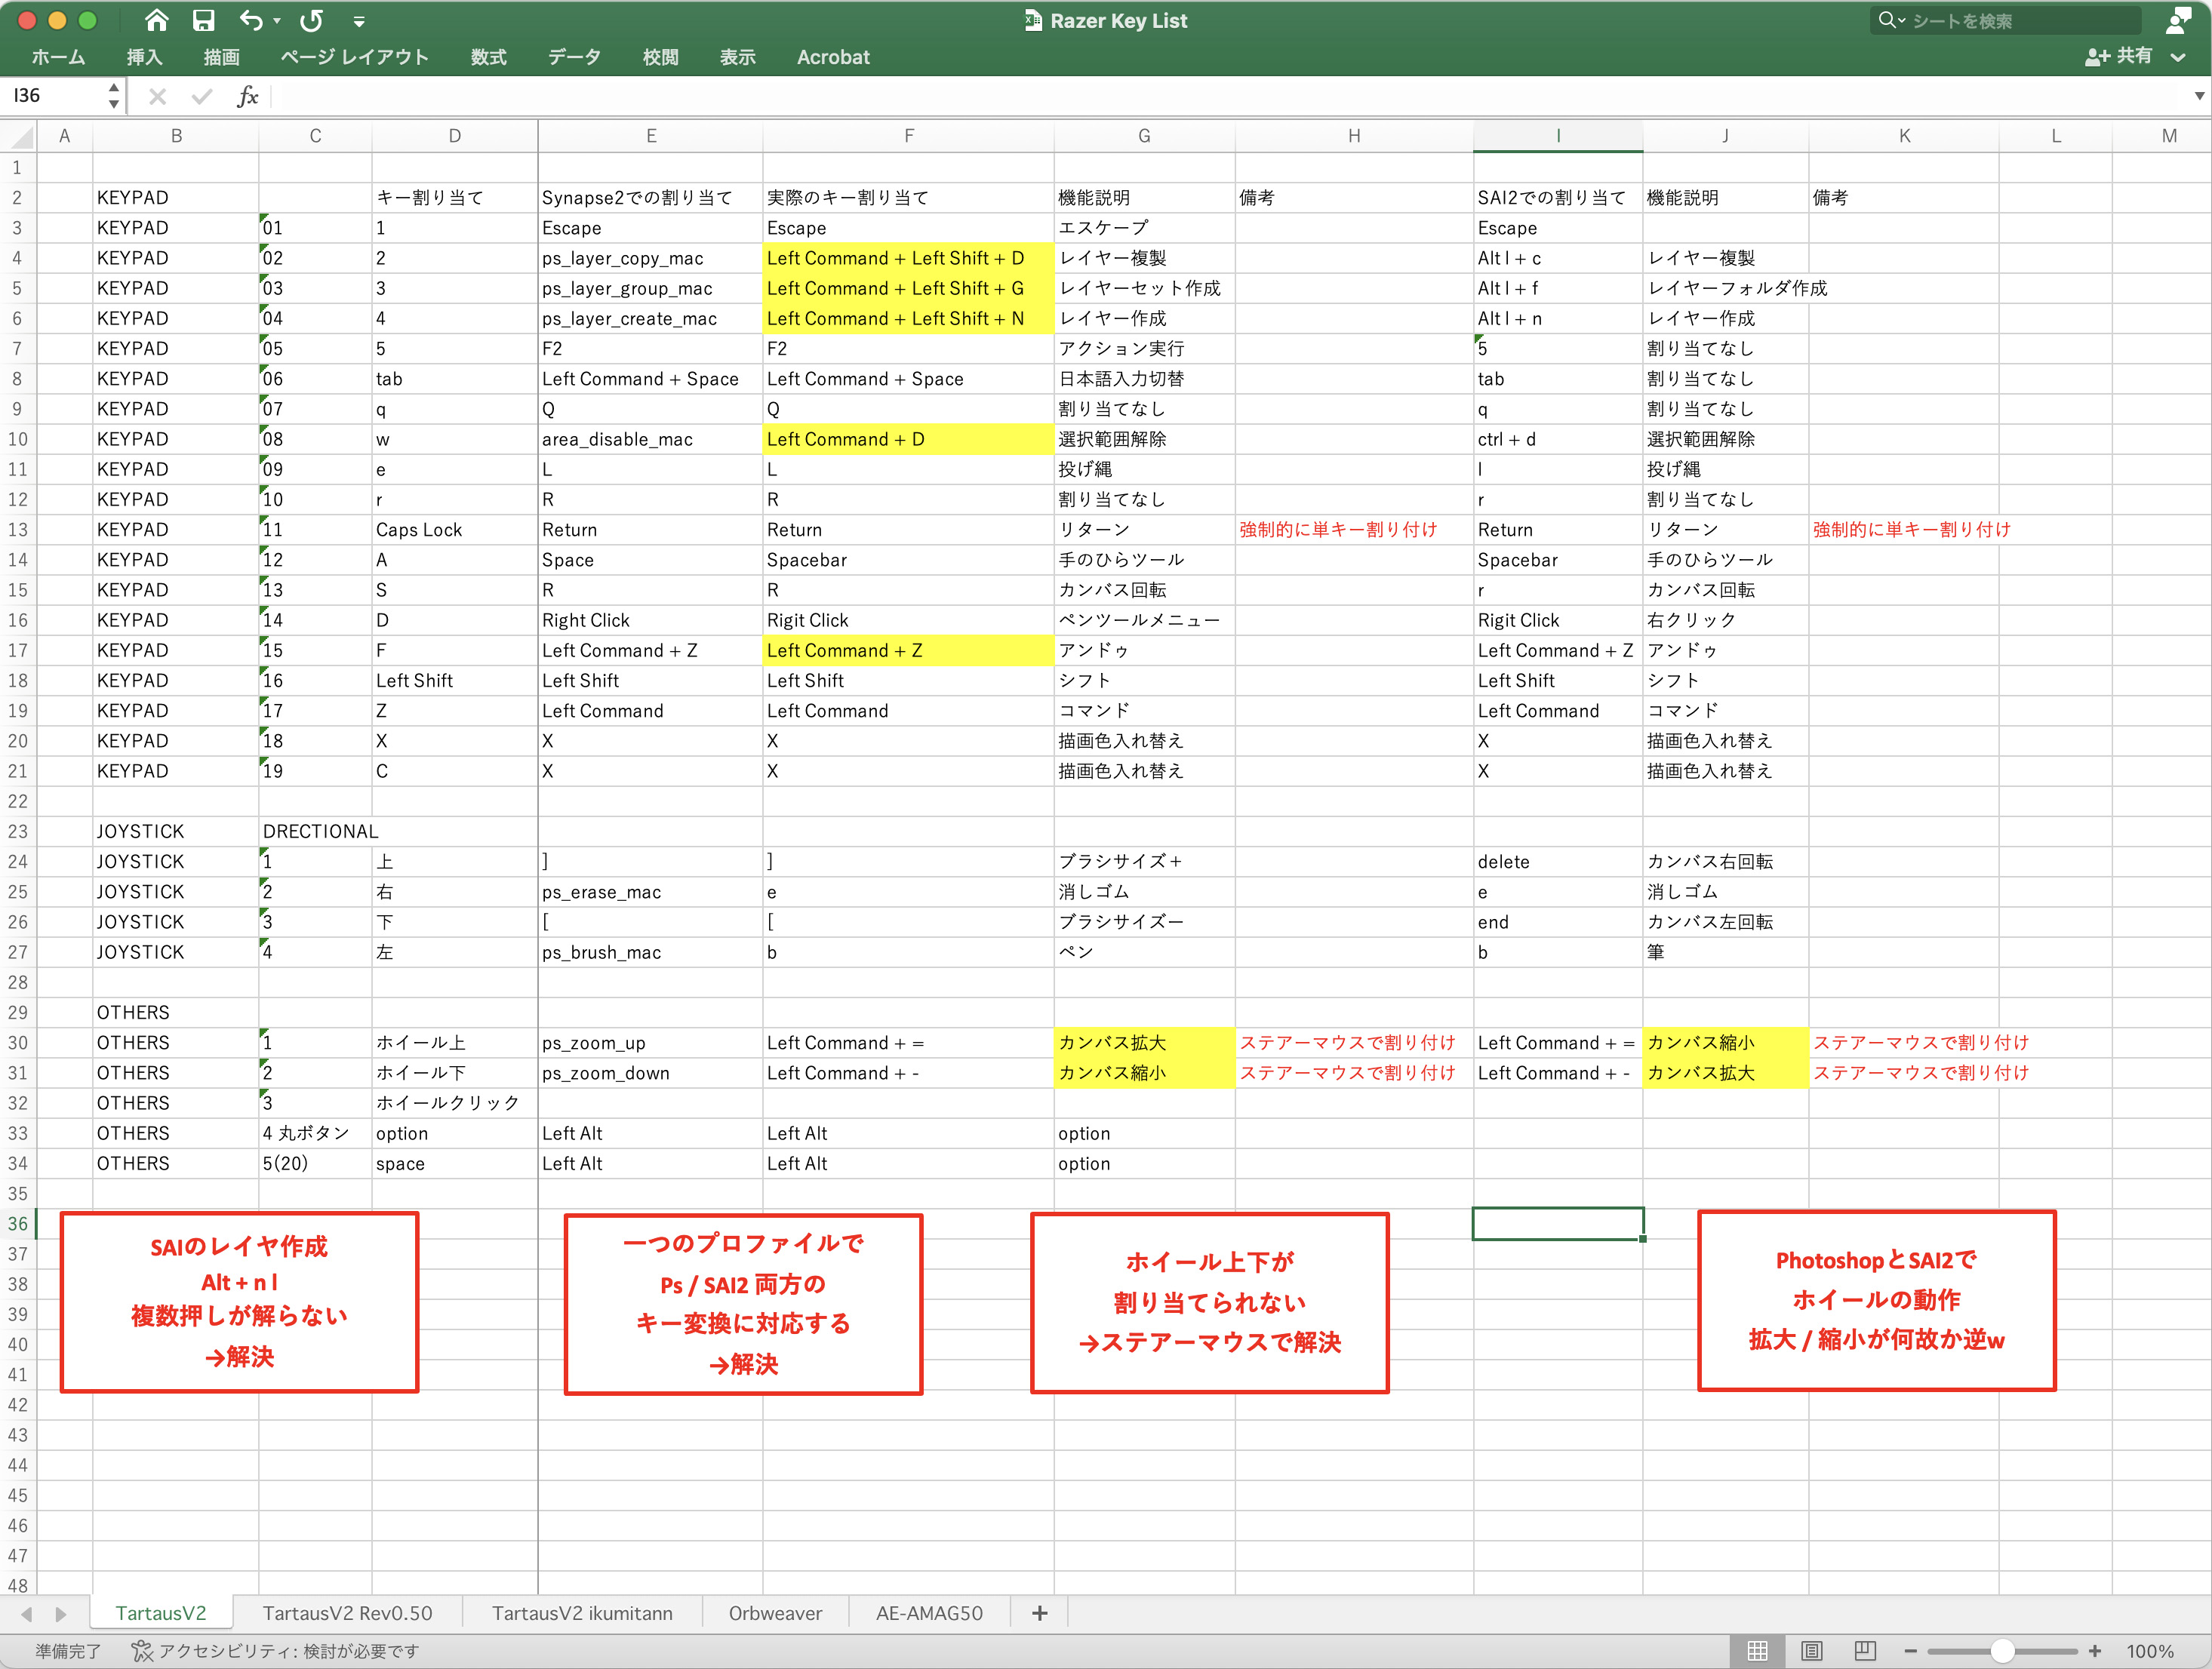Viewport: 2212px width, 1669px height.
Task: Open the Insert Function fx button
Action: click(x=248, y=96)
